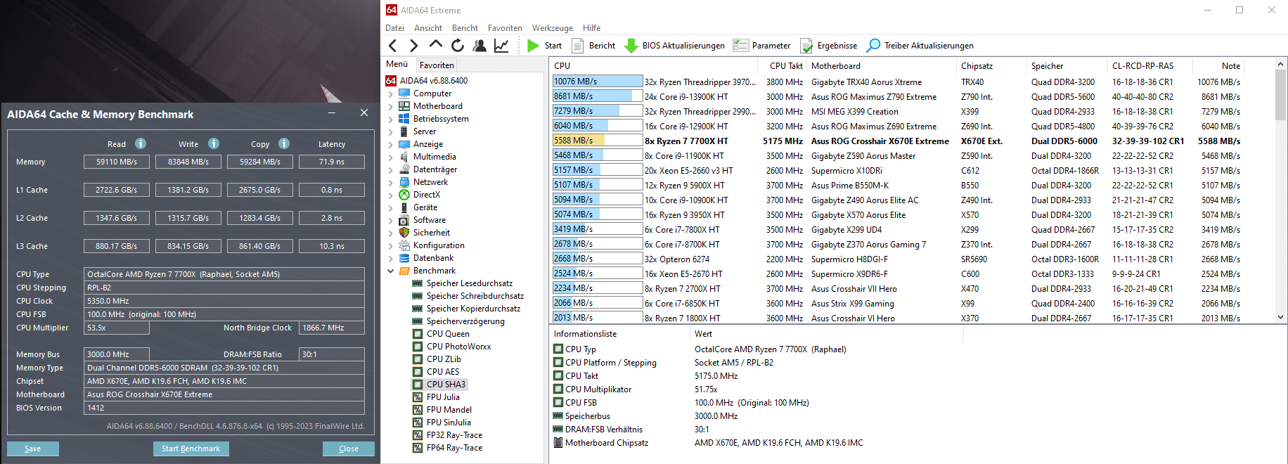Expand the Betriebssystem tree node
Image resolution: width=1288 pixels, height=464 pixels.
[x=391, y=119]
